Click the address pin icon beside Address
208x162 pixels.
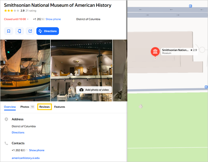pyautogui.click(x=6, y=119)
